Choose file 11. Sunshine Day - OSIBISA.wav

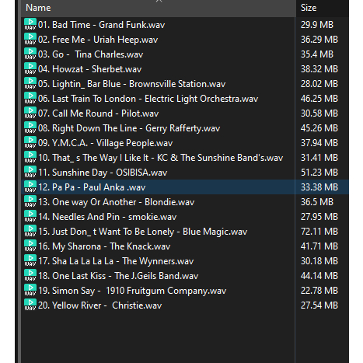coord(103,173)
